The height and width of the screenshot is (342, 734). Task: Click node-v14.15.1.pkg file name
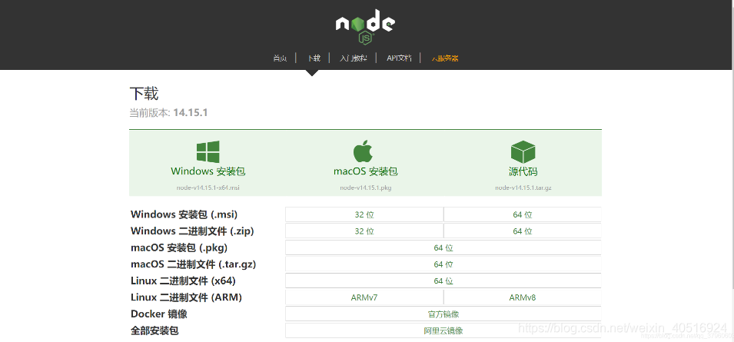tap(366, 188)
